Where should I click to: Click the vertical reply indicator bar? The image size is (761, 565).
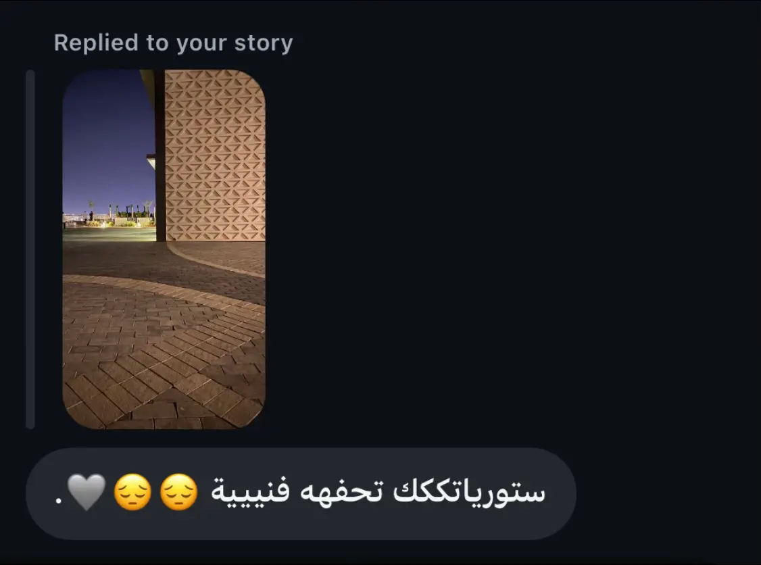30,249
